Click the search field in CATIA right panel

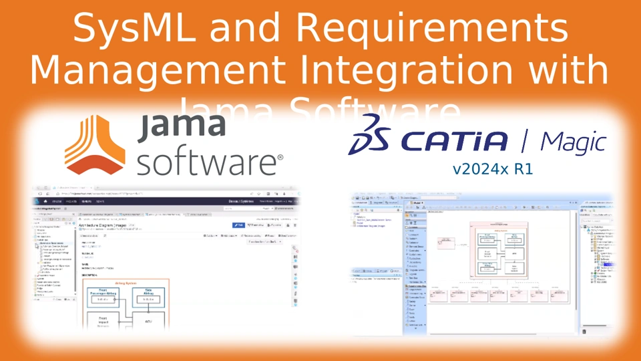595,221
